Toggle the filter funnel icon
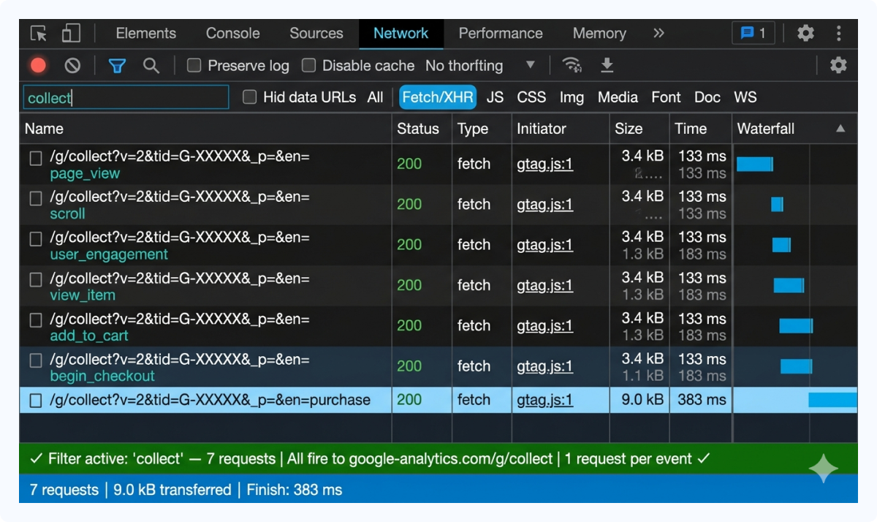877x522 pixels. click(x=117, y=66)
